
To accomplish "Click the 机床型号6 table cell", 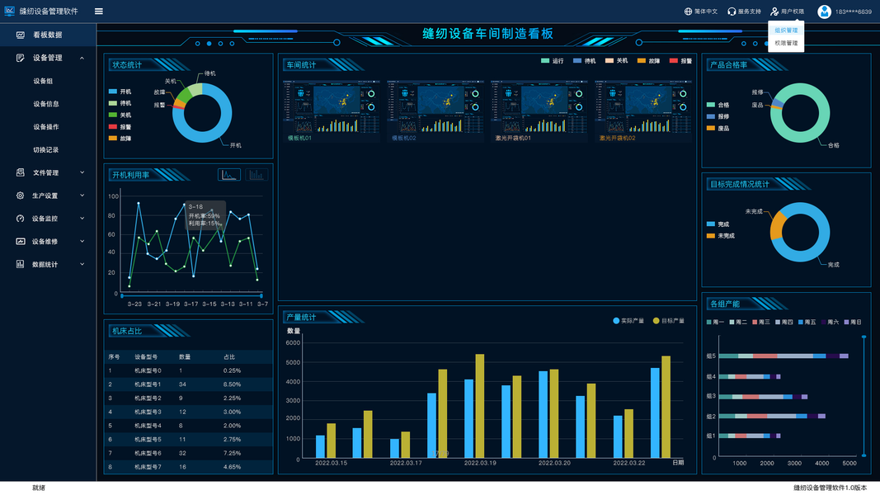I will click(x=148, y=453).
